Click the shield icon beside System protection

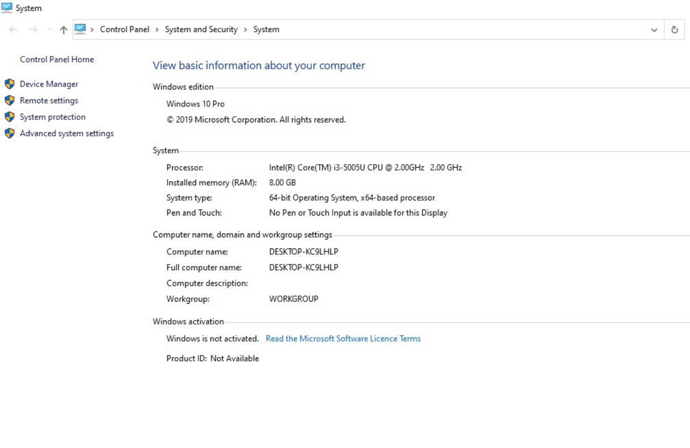pos(9,117)
